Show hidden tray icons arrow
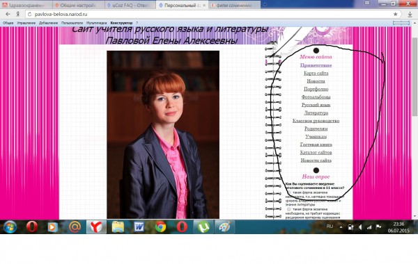This screenshot has height=264, width=418. 341,227
